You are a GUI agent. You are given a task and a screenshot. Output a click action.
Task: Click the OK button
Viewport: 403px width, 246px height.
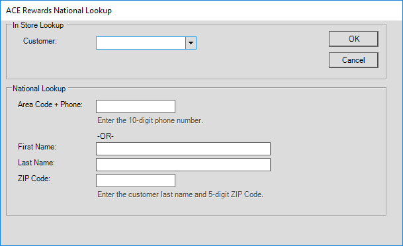353,39
